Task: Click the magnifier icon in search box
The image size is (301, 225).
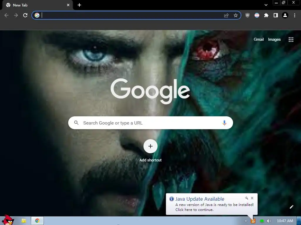Action: (76, 123)
